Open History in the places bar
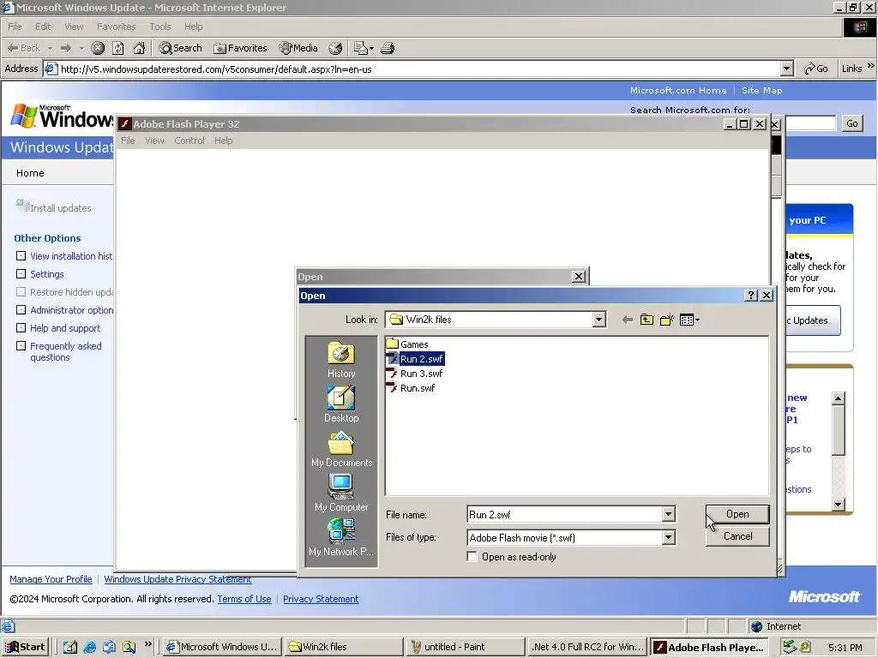 [341, 361]
